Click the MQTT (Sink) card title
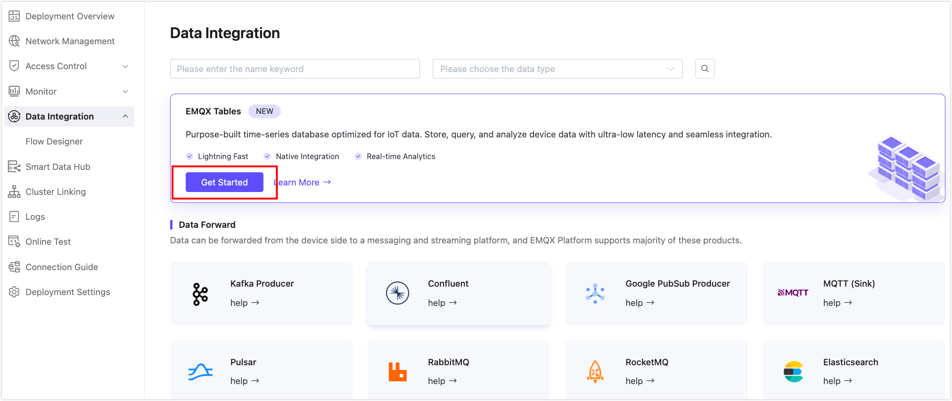The height and width of the screenshot is (401, 952). pyautogui.click(x=849, y=283)
